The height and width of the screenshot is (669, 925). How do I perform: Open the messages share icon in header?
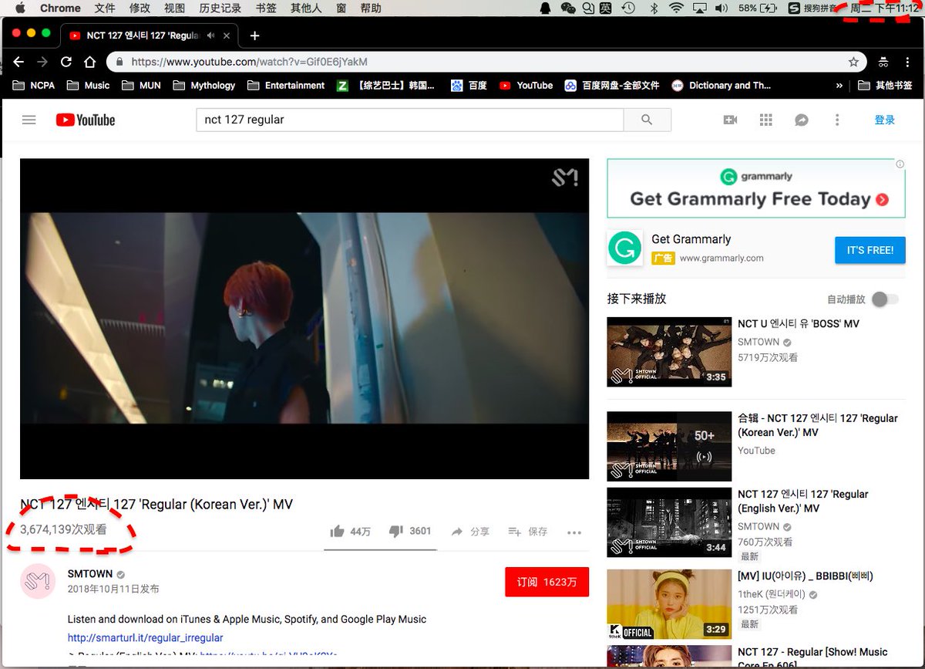(802, 120)
